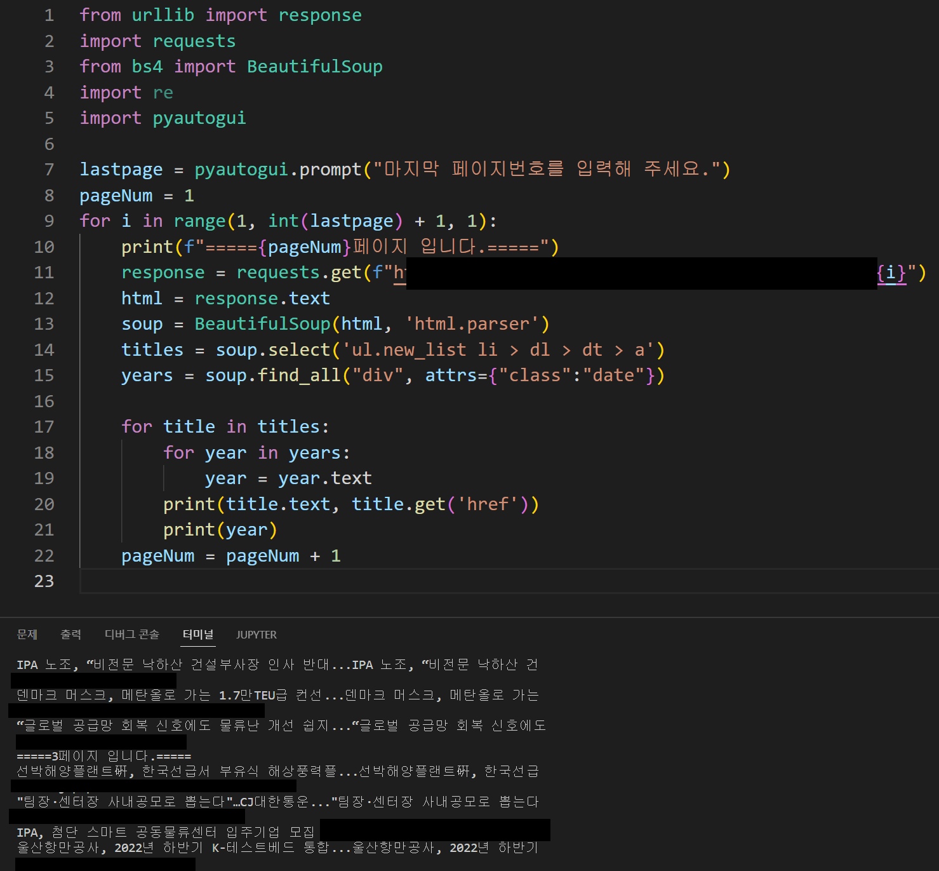Click line number 17 in the gutter
Image resolution: width=939 pixels, height=871 pixels.
44,427
